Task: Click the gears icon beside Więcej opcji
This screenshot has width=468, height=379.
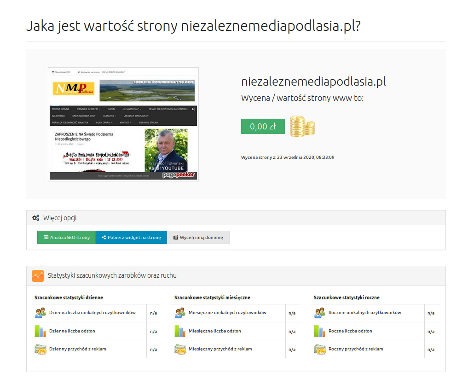Action: (x=36, y=218)
